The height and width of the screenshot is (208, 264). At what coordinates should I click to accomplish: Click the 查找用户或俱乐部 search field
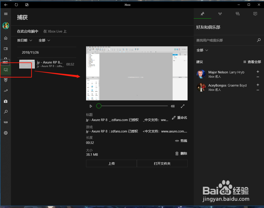(x=226, y=40)
